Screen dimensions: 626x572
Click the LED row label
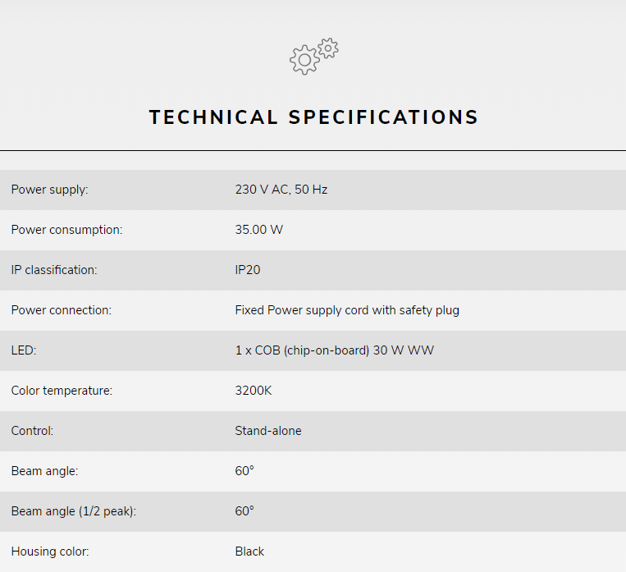(x=24, y=350)
